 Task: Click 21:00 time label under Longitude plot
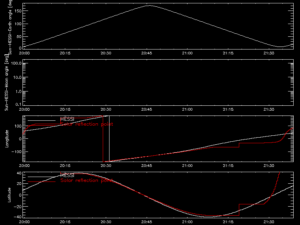(x=187, y=165)
